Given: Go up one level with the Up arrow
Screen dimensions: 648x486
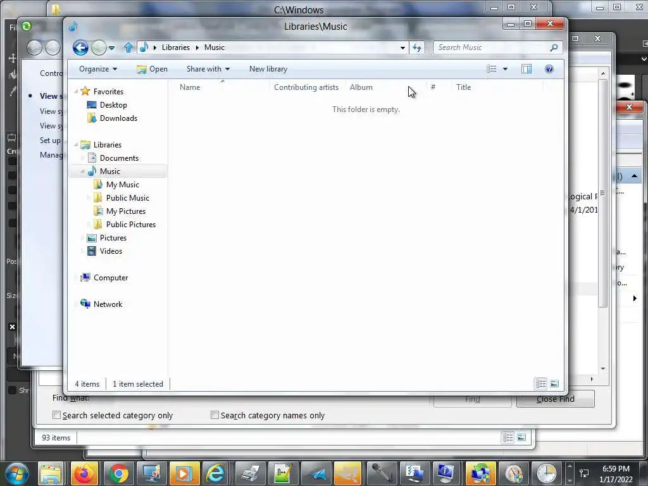Looking at the screenshot, I should point(128,47).
